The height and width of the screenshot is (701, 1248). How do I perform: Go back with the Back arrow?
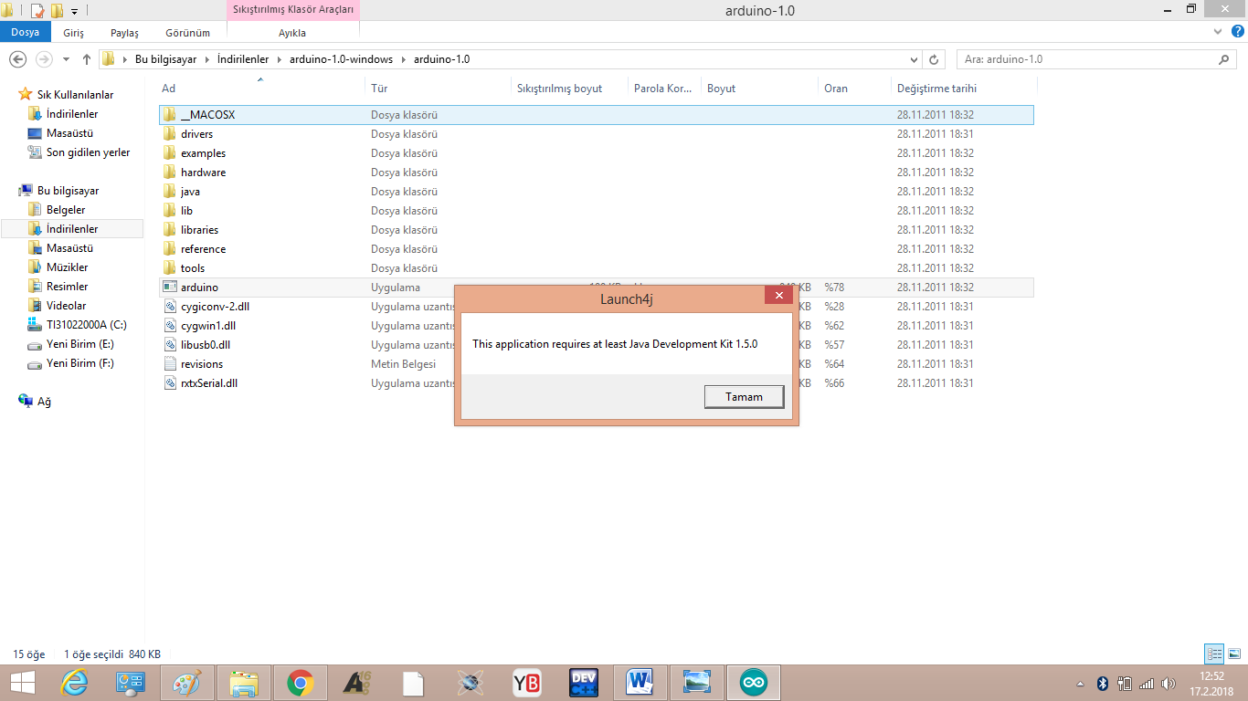point(17,59)
